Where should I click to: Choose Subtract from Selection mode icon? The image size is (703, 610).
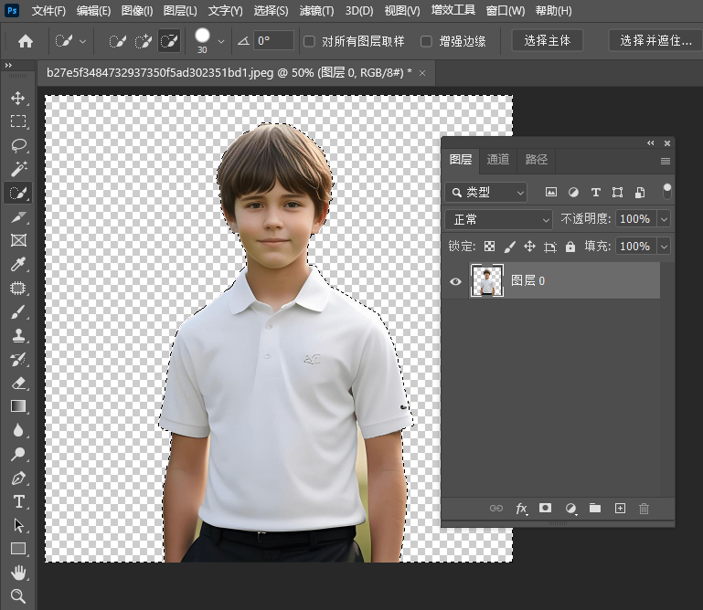169,41
